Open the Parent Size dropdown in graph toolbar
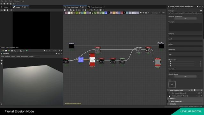This screenshot has height=115, width=204. [156, 13]
